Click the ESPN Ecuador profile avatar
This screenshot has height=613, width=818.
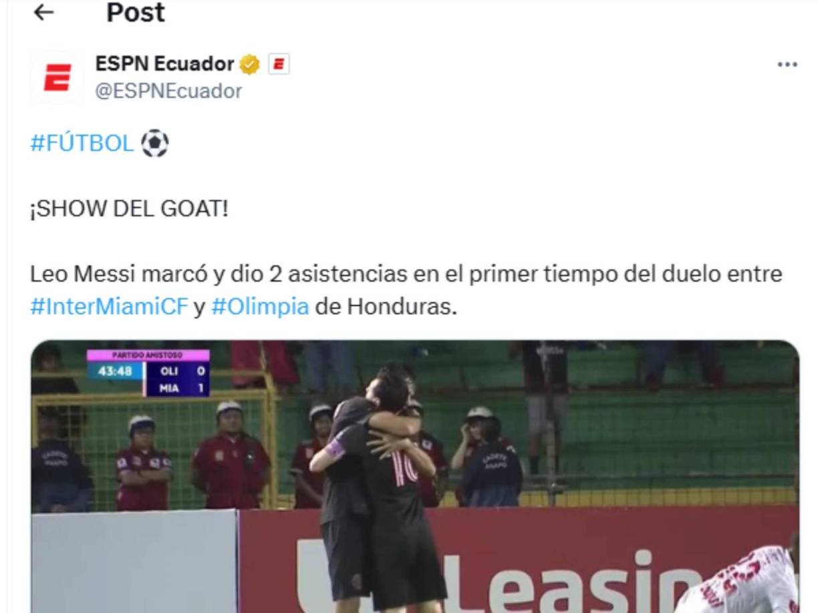click(x=57, y=77)
